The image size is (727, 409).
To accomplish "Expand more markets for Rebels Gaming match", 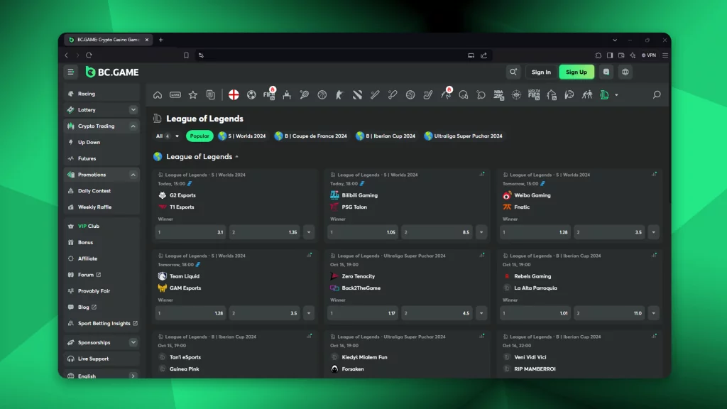I will [654, 313].
